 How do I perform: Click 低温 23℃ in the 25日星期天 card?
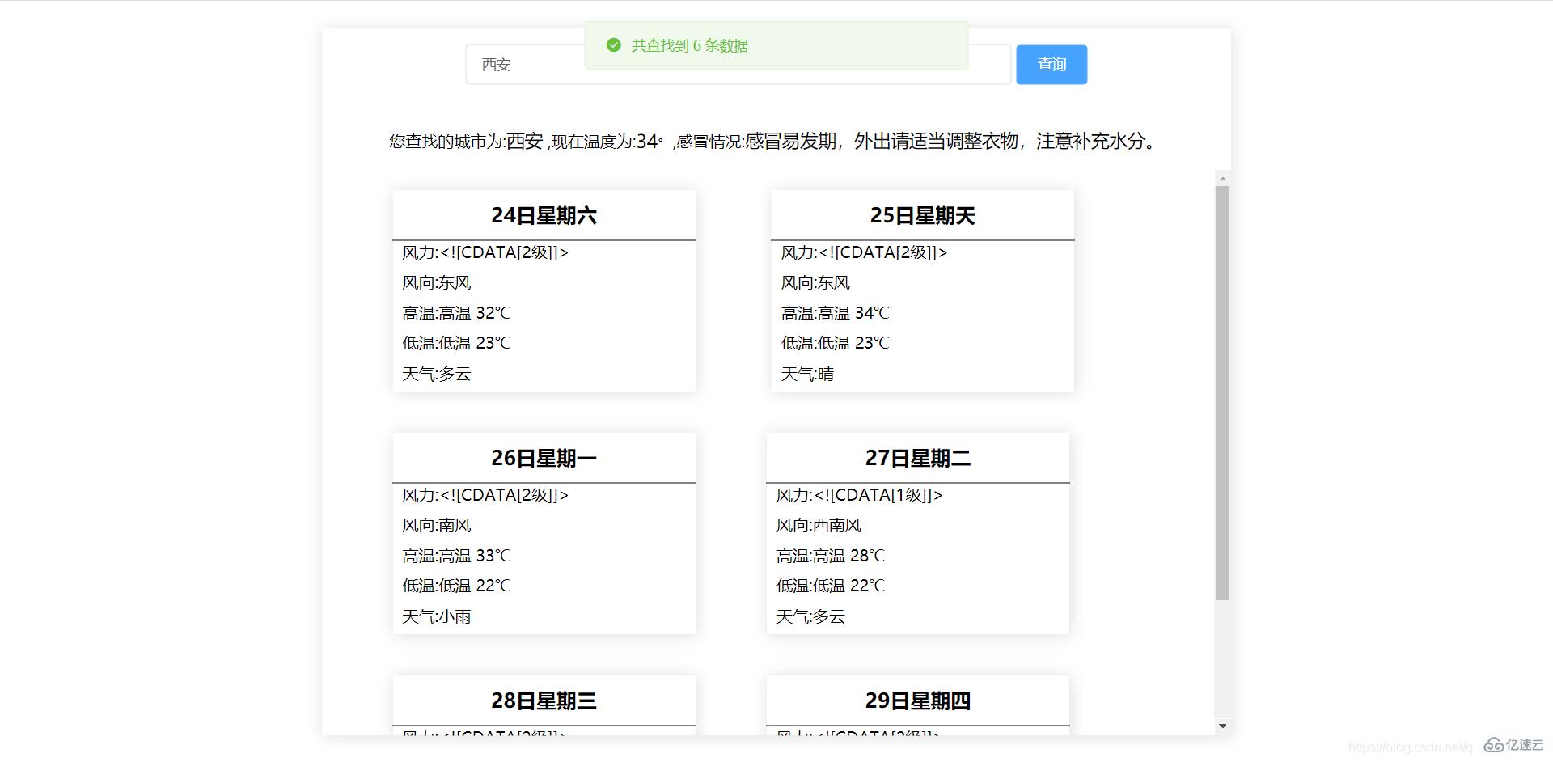coord(835,343)
